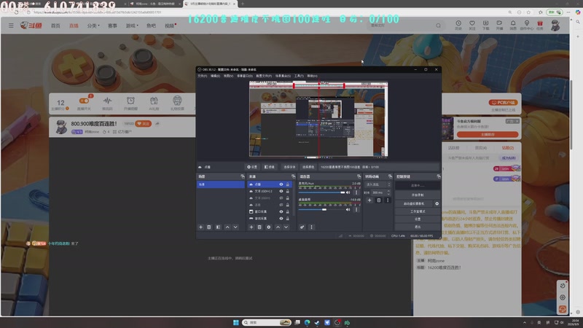Open OBS 帮助(H) menu
Viewport: 583px width, 328px height.
(313, 76)
